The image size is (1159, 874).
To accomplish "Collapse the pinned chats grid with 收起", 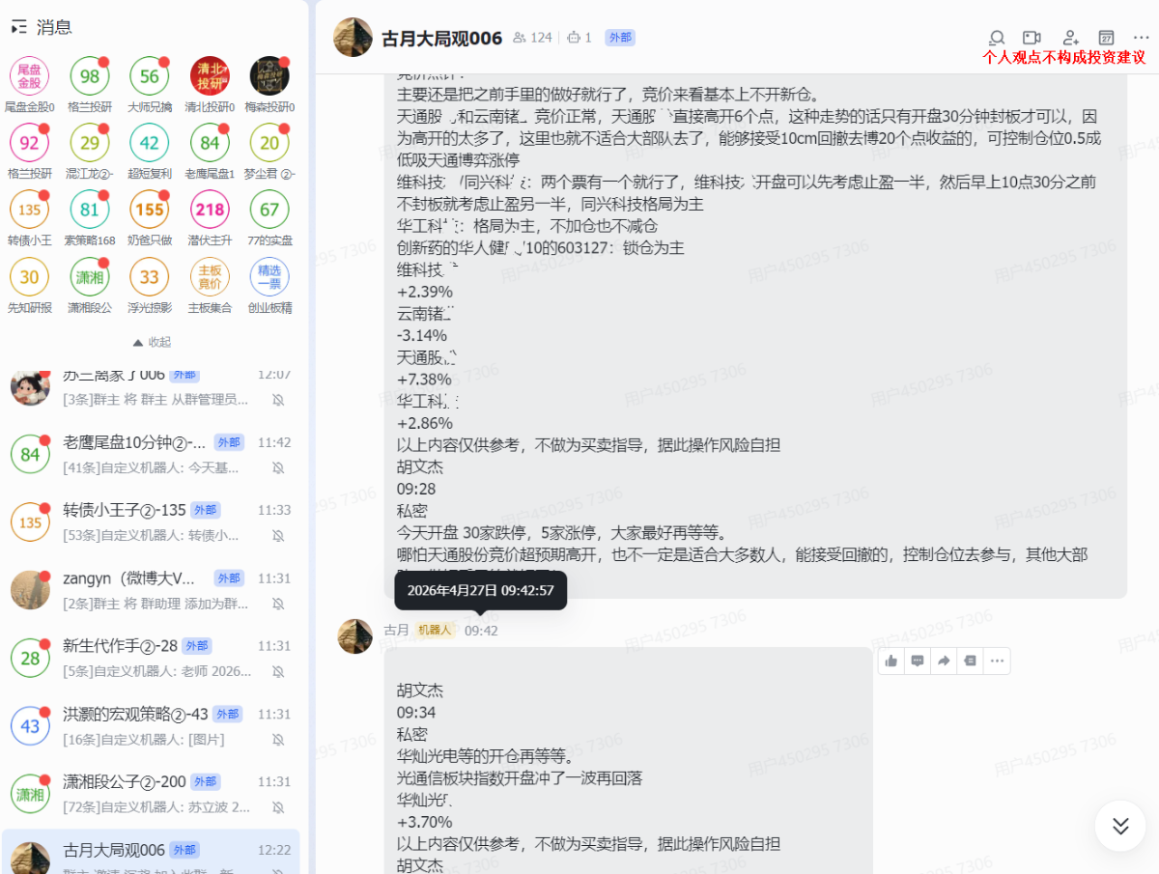I will 152,342.
